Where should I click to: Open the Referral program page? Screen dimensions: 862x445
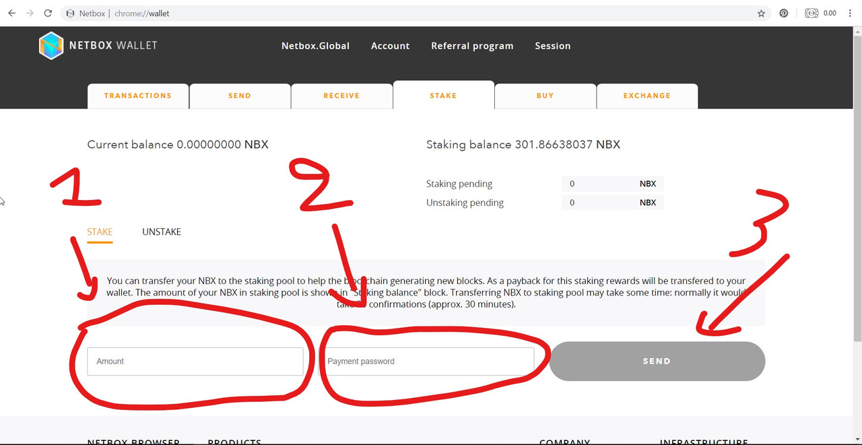[x=472, y=46]
